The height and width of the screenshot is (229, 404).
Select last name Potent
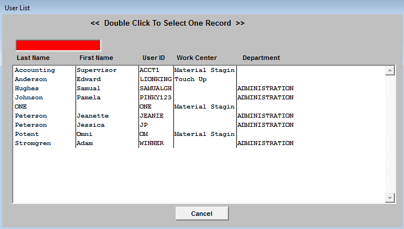[27, 134]
